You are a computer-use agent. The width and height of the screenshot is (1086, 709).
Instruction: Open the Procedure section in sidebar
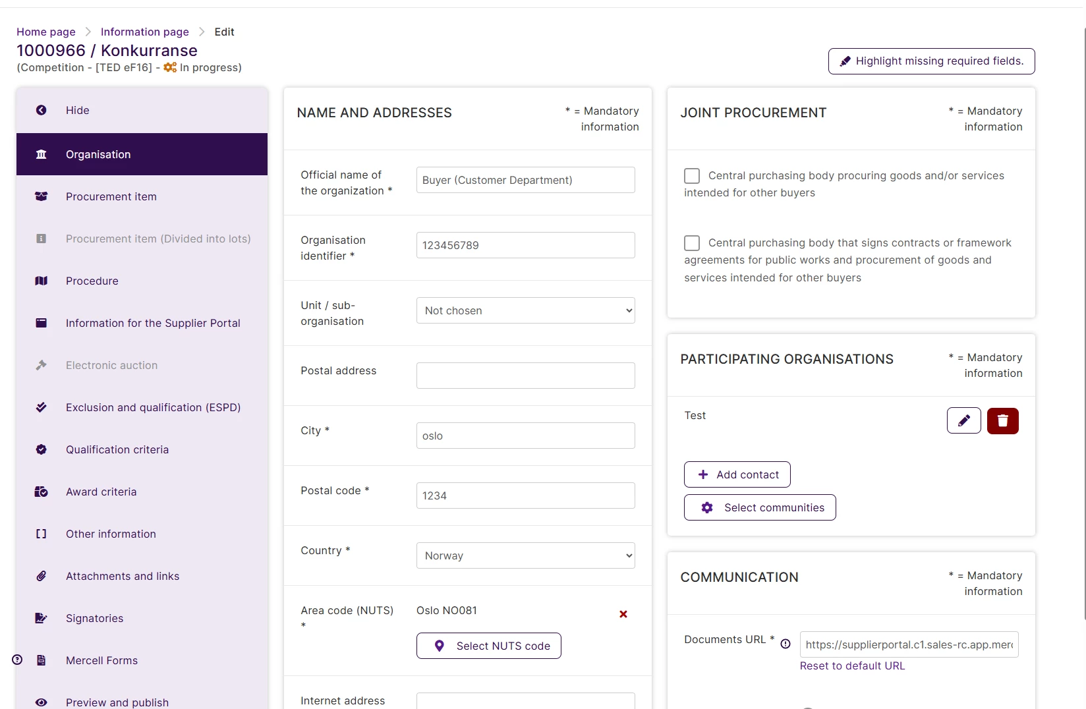[92, 281]
